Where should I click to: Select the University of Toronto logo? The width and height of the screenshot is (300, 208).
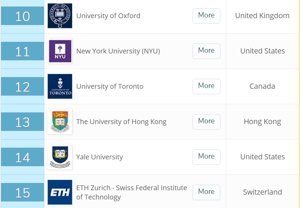60,86
